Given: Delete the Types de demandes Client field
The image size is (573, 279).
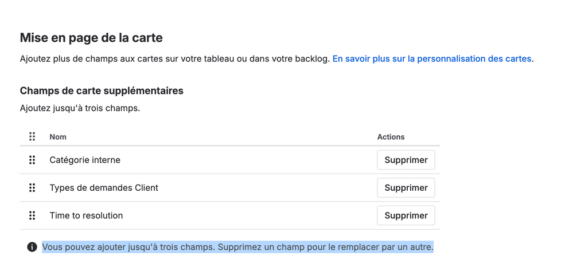Looking at the screenshot, I should pos(406,188).
